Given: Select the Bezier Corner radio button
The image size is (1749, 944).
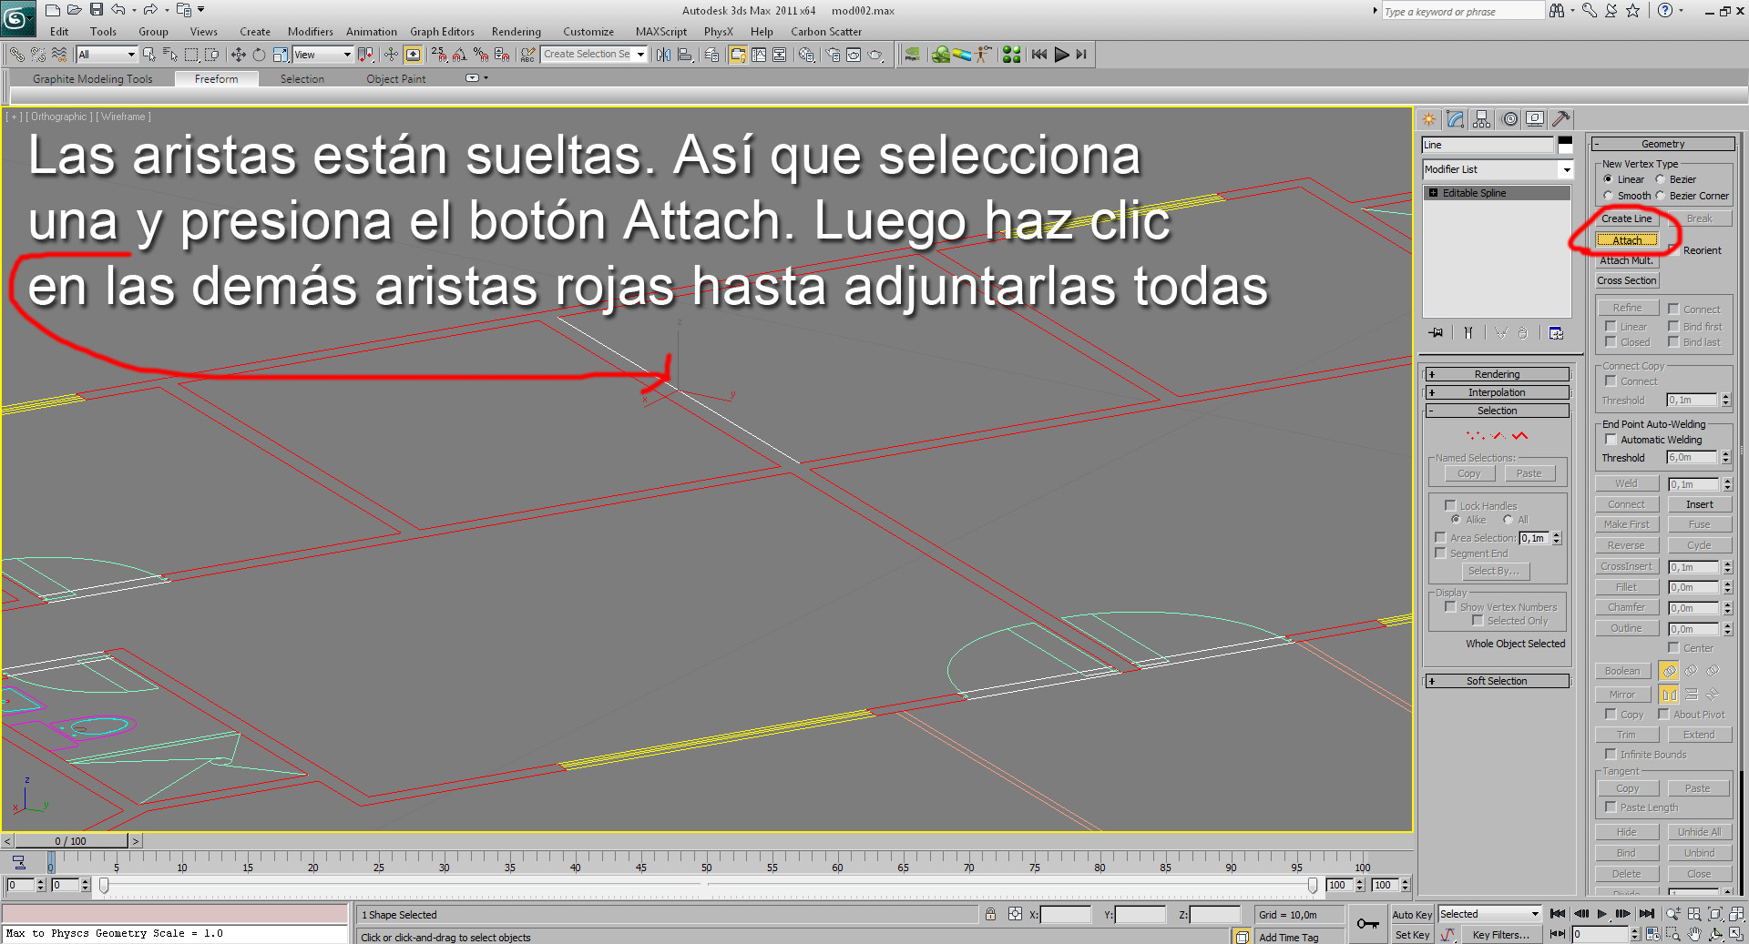Looking at the screenshot, I should point(1660,196).
